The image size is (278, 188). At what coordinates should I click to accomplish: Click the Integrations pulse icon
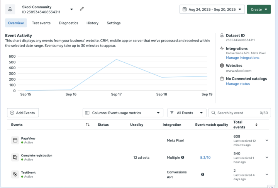222,48
